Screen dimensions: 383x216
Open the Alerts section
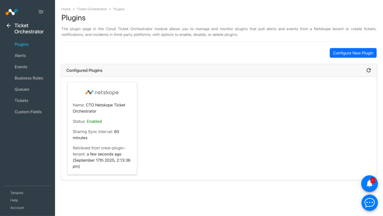20,56
